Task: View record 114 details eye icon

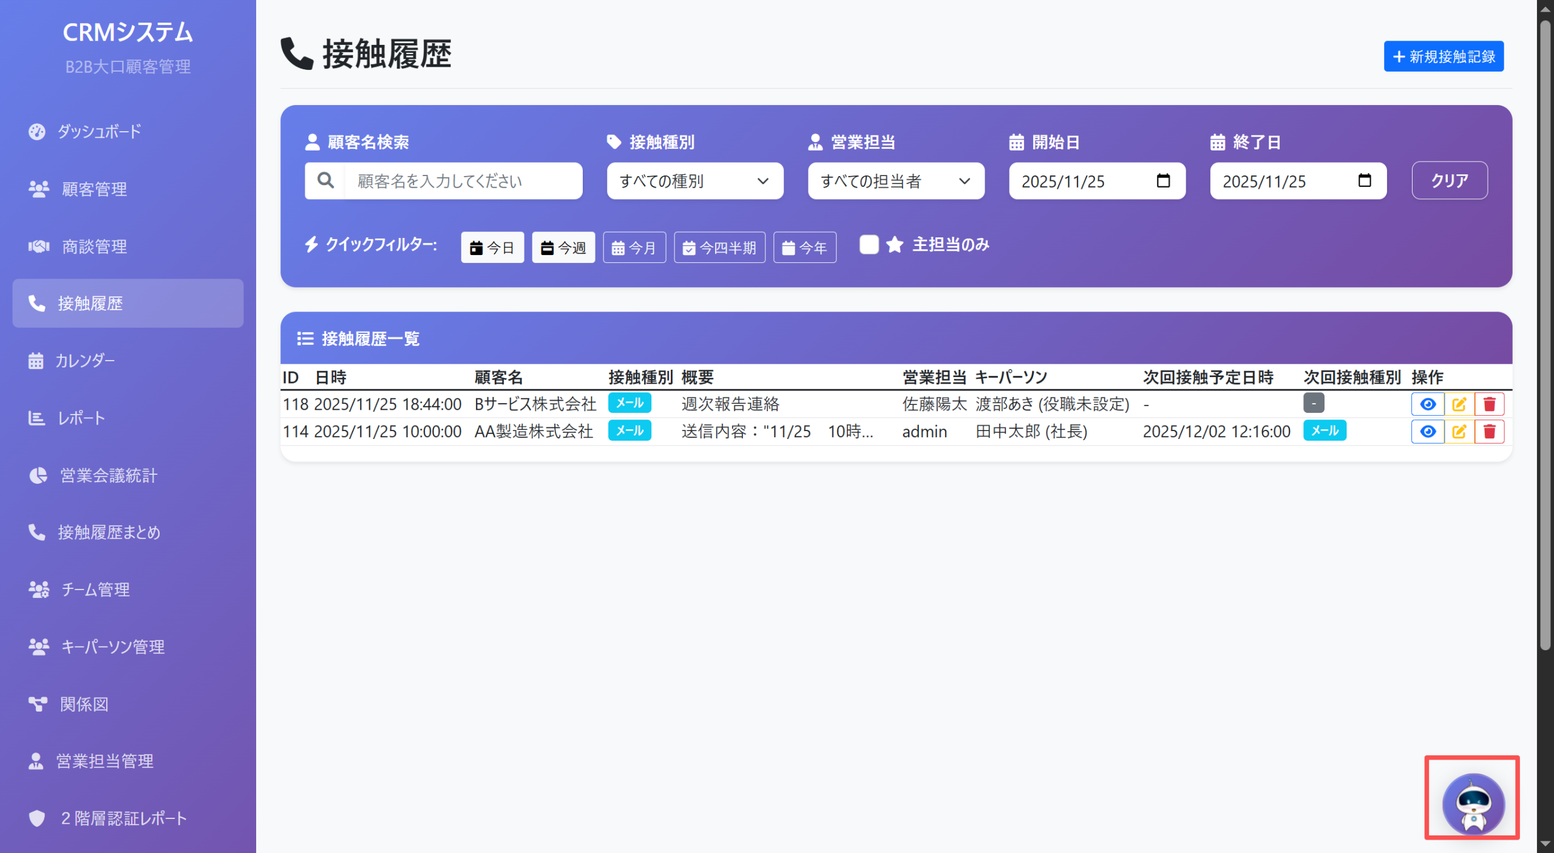Action: 1428,432
